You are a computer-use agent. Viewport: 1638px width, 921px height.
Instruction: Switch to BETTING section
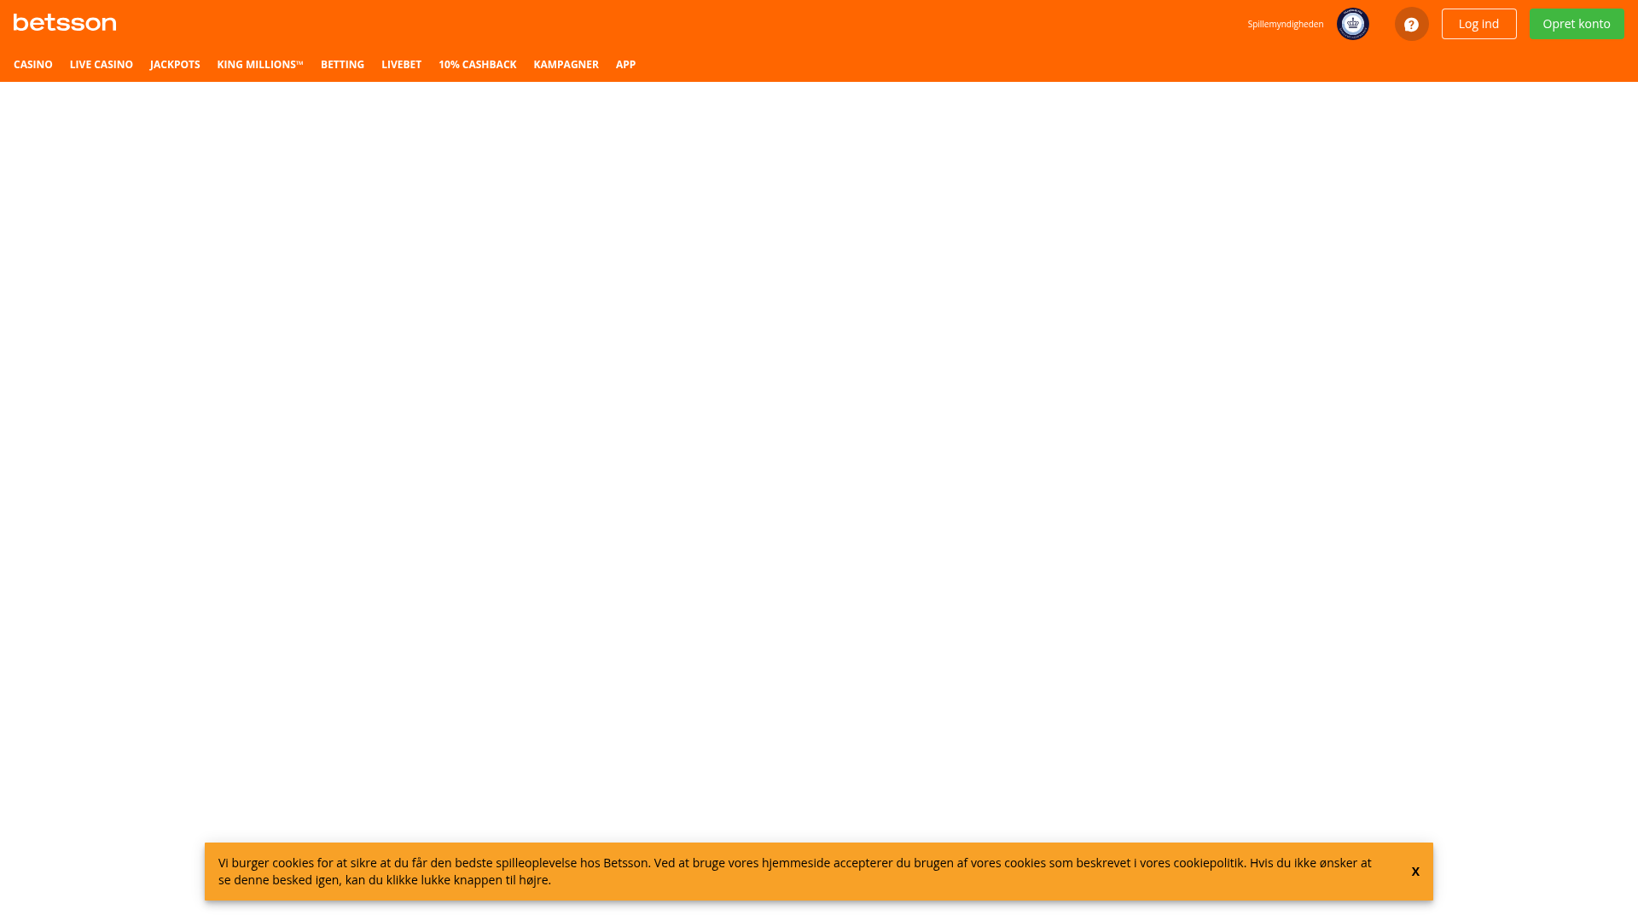tap(342, 65)
